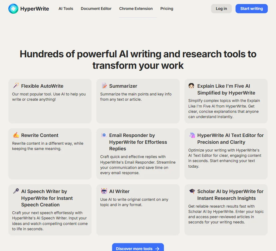Open Email Responder by HyperWrite title
Screen dimensions: 276x251
pyautogui.click(x=138, y=142)
